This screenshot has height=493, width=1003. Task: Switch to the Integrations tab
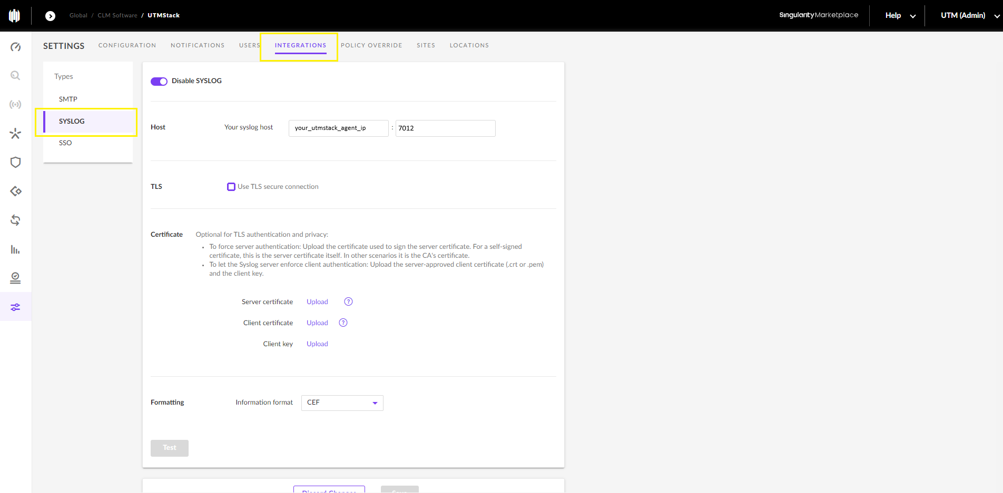pyautogui.click(x=300, y=45)
